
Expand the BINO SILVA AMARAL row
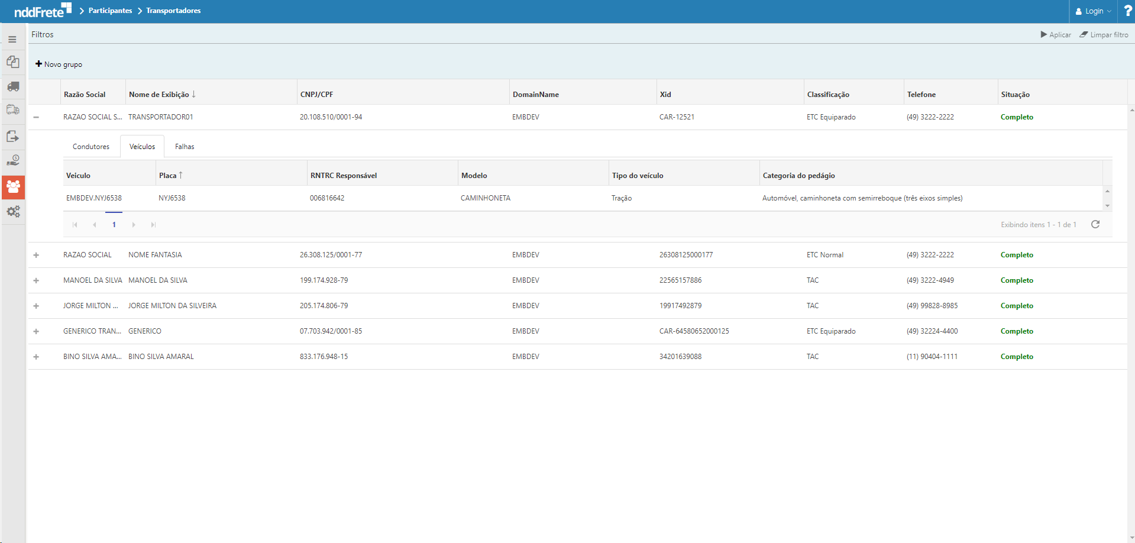coord(36,357)
